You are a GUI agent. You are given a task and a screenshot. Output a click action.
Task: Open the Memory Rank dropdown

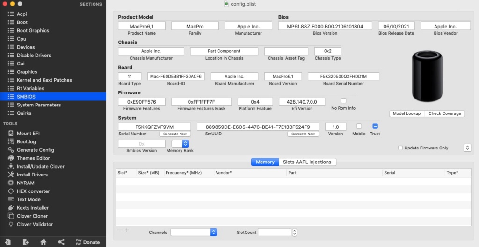tap(180, 144)
